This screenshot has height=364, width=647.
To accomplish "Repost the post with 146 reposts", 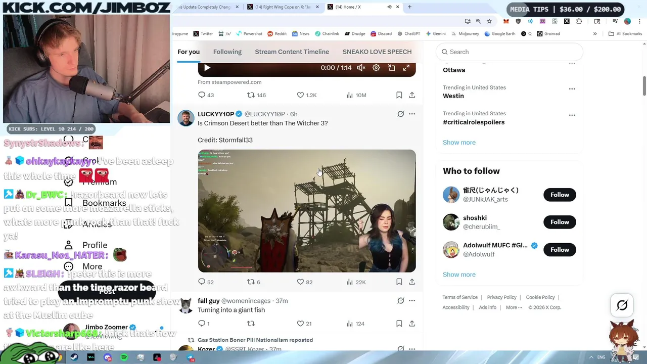I will [x=256, y=95].
